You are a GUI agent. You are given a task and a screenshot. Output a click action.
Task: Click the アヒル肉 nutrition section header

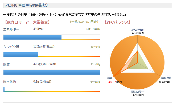pos(88,5)
